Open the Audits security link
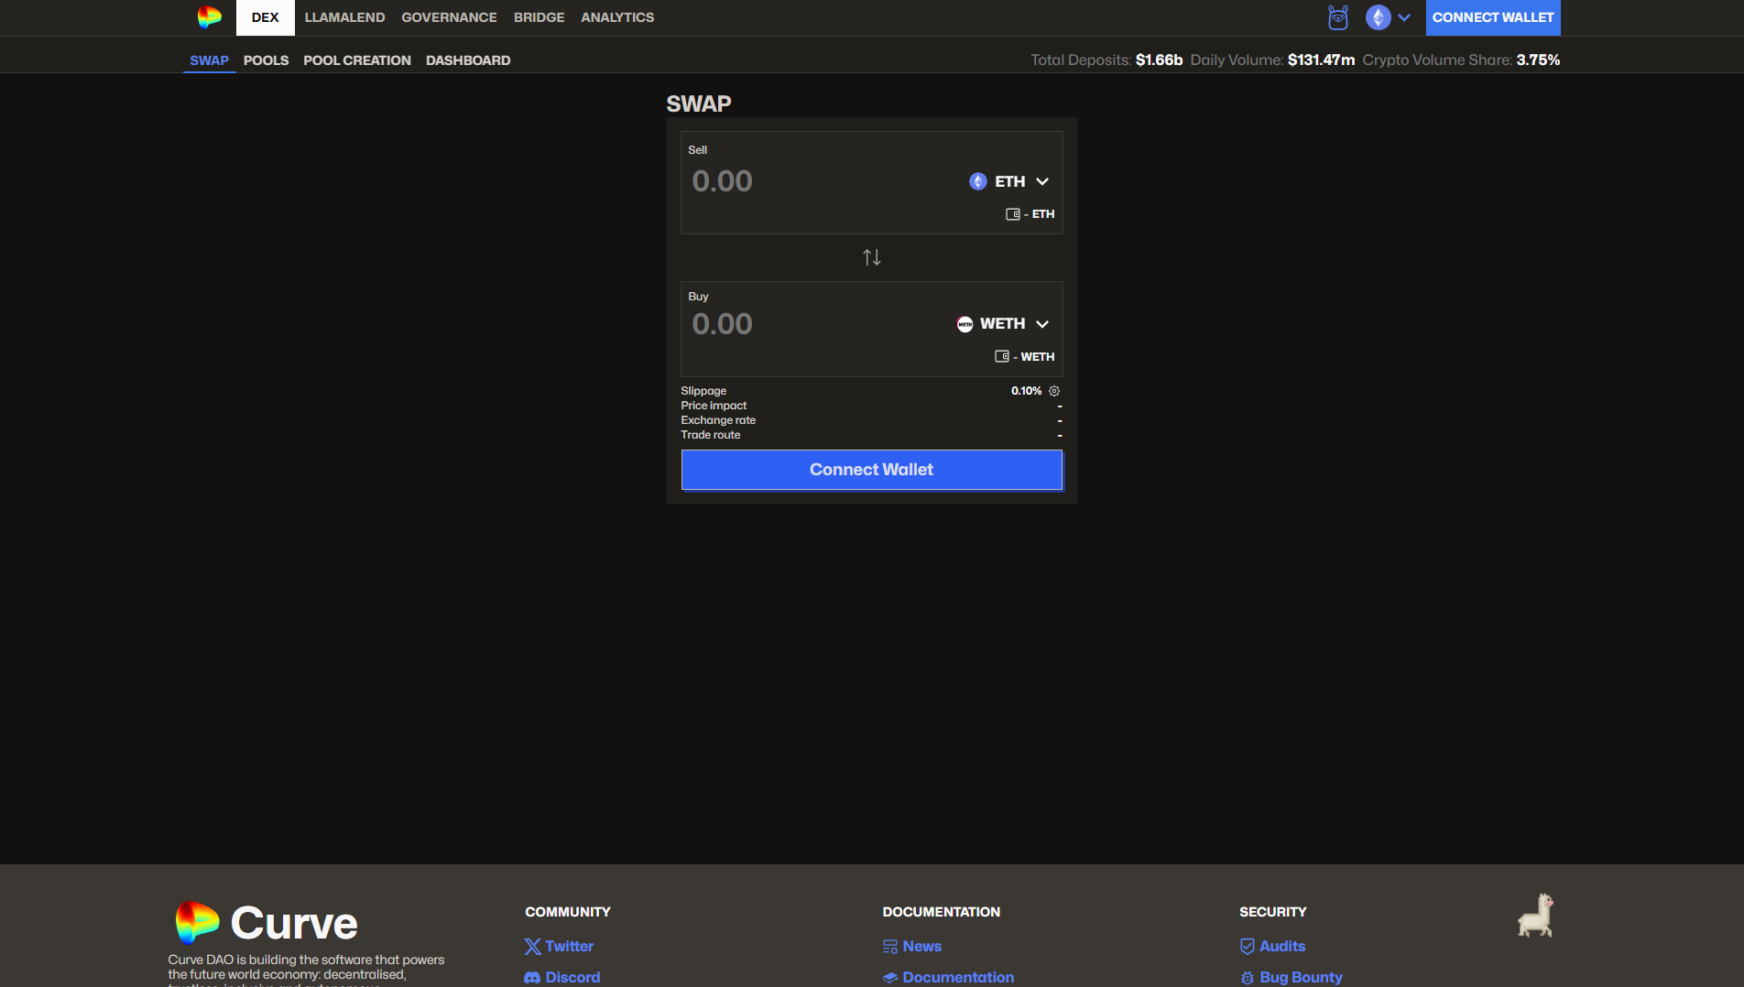 [1282, 947]
